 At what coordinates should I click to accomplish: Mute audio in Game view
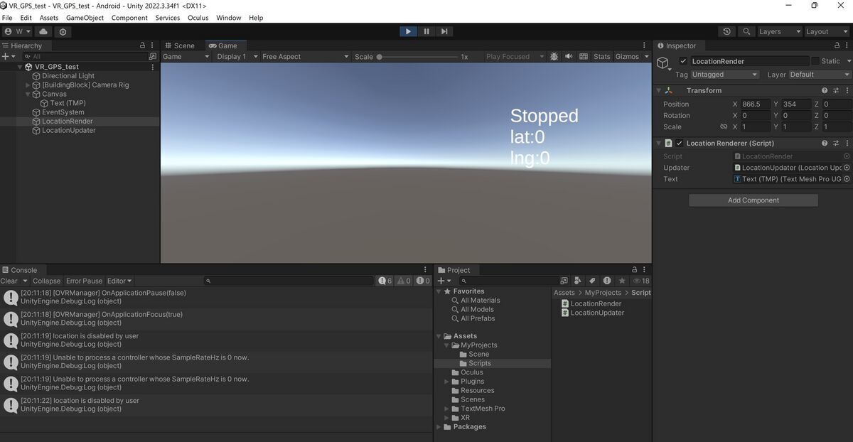coord(569,56)
